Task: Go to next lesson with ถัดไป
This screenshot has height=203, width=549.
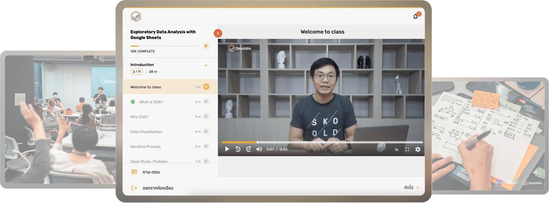Action: tap(411, 187)
